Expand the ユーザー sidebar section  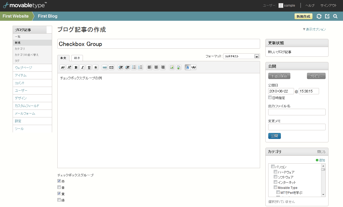pyautogui.click(x=32, y=91)
